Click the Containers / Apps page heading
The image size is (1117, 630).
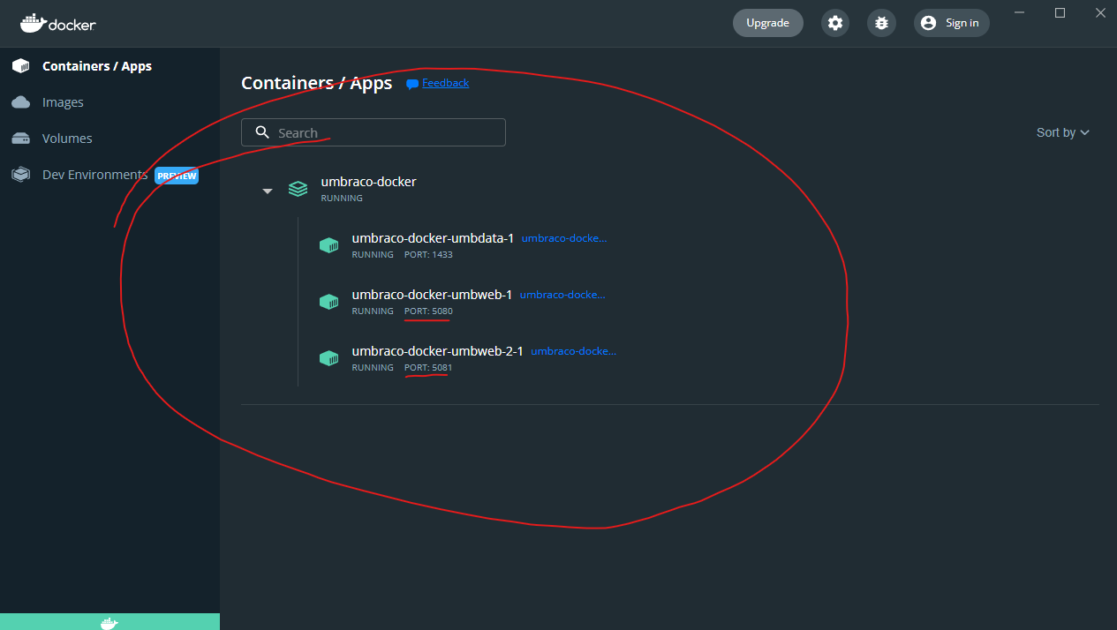coord(316,83)
